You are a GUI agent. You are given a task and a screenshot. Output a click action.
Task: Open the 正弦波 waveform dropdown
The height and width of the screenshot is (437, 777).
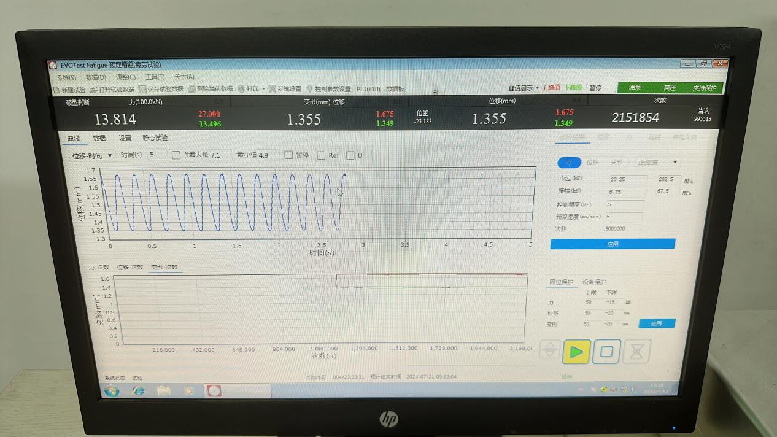coord(657,163)
